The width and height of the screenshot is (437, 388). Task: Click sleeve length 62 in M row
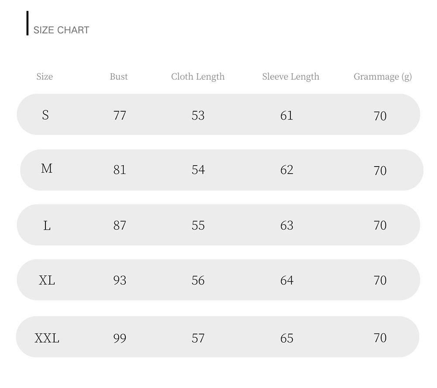point(287,170)
